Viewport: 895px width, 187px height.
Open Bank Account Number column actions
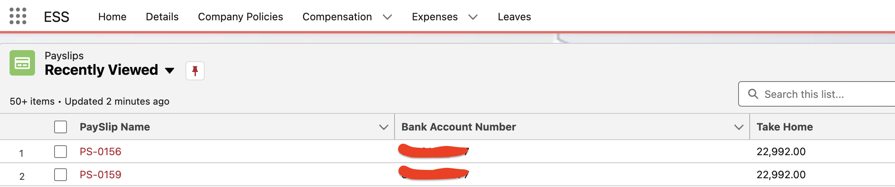click(739, 127)
